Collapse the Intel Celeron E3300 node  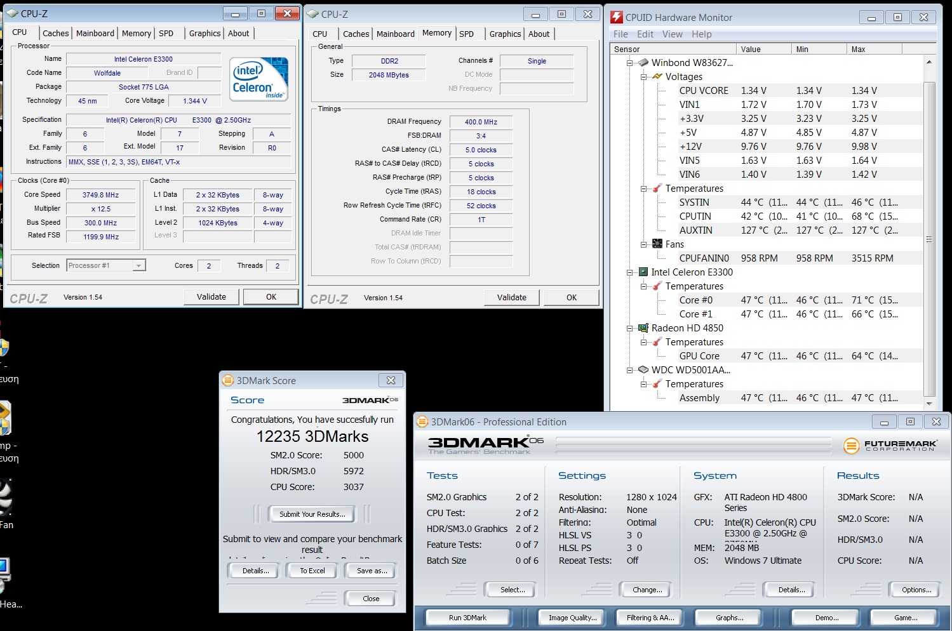click(630, 272)
